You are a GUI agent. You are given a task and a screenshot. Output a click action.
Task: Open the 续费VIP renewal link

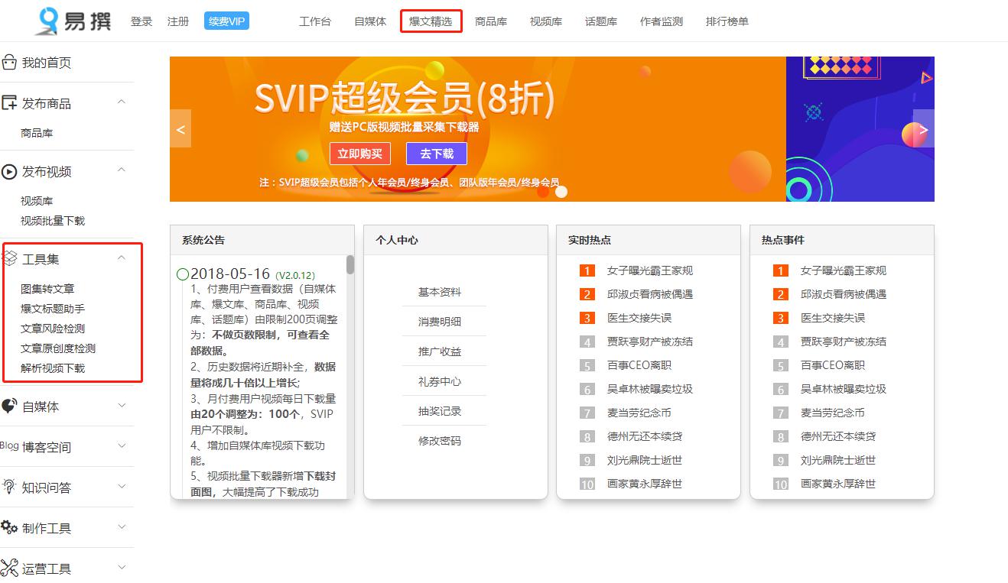click(x=226, y=20)
